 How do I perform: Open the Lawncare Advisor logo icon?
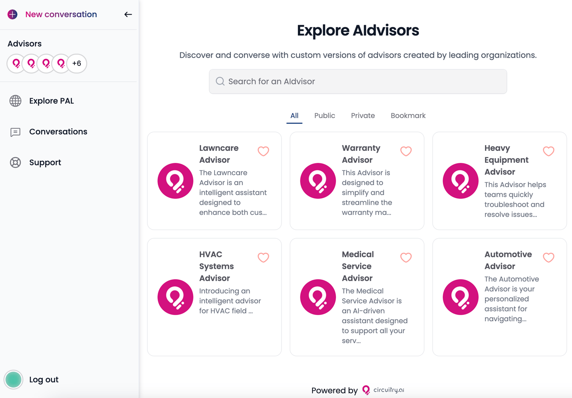pos(175,181)
